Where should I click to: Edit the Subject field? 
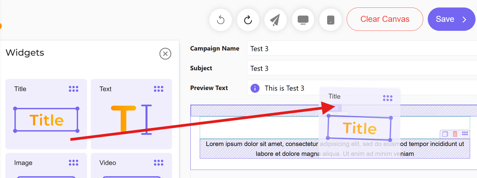(362, 68)
